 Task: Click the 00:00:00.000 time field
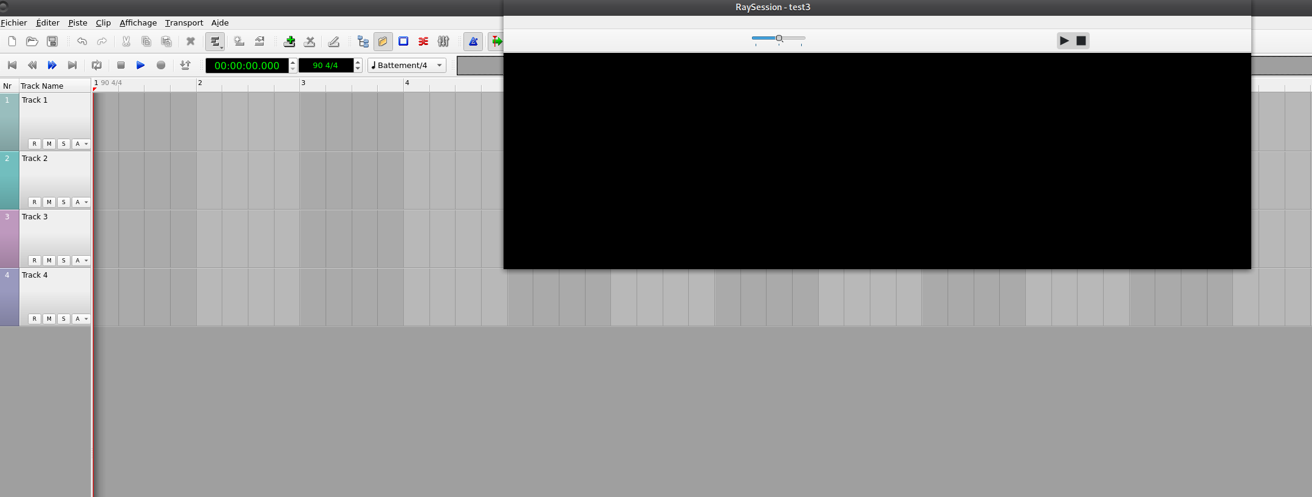pyautogui.click(x=247, y=65)
